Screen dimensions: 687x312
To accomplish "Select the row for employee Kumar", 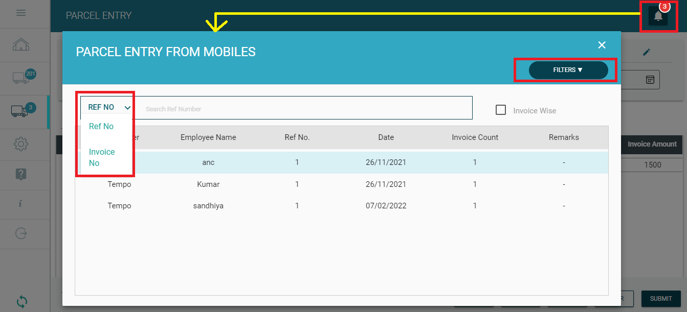I will [342, 184].
